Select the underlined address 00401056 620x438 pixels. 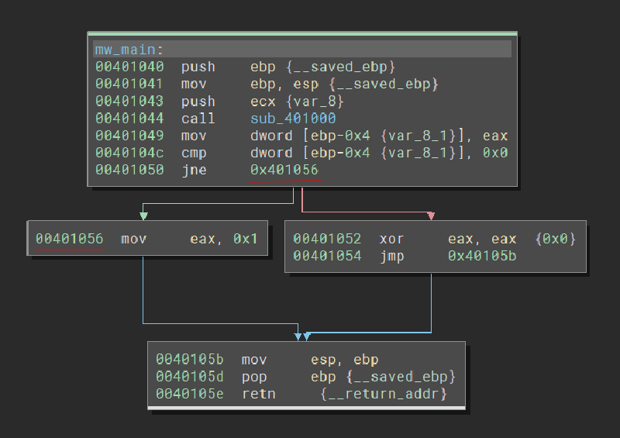click(69, 239)
